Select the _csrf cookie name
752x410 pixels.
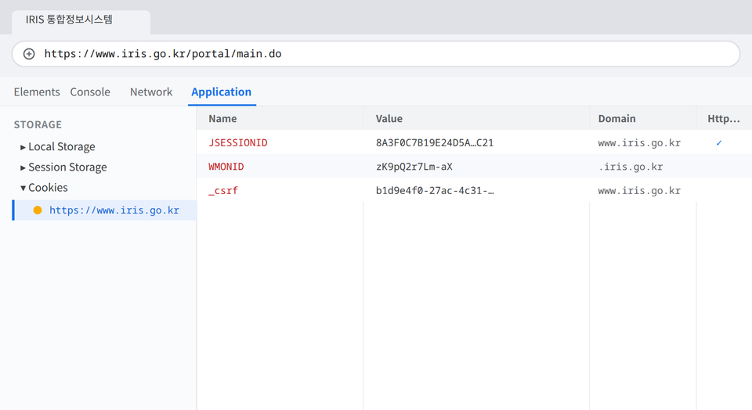coord(223,191)
